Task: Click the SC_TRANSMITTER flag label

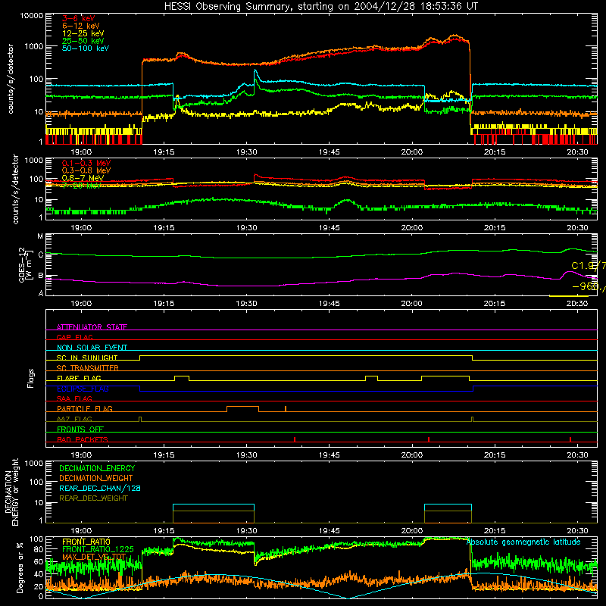Action: tap(87, 367)
